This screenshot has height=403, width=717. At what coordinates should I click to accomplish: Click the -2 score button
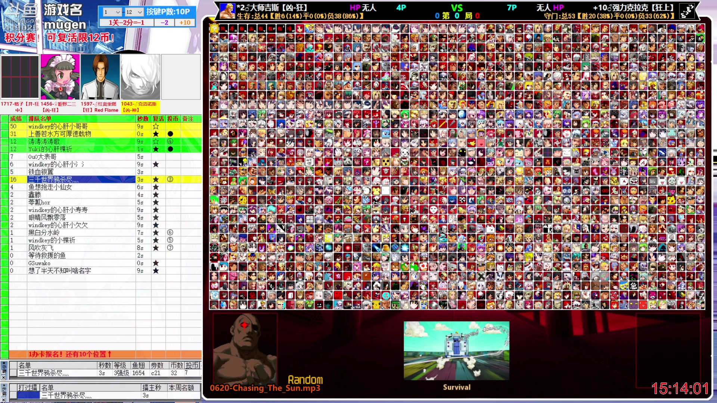point(164,22)
